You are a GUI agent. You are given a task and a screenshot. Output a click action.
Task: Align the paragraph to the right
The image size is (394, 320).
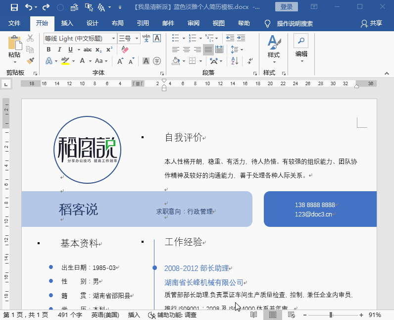pos(197,50)
